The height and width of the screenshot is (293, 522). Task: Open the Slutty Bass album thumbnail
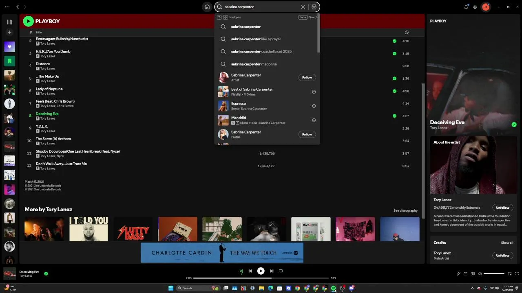[133, 229]
